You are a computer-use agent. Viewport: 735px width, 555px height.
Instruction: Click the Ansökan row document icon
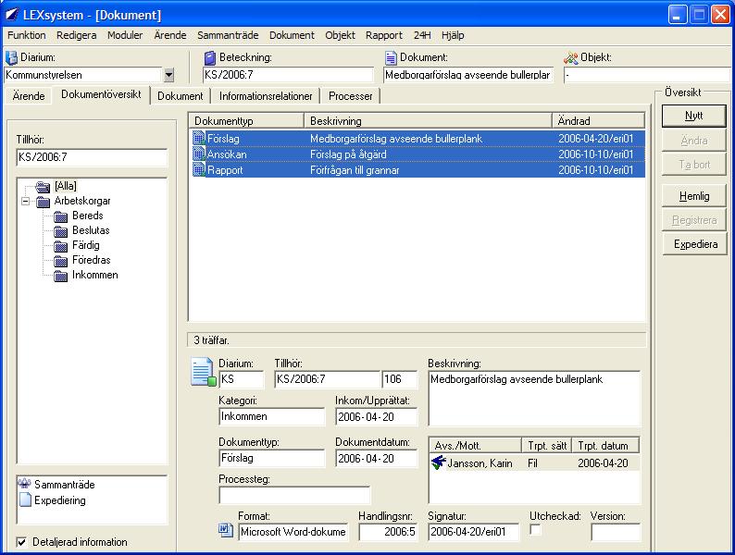[x=199, y=154]
